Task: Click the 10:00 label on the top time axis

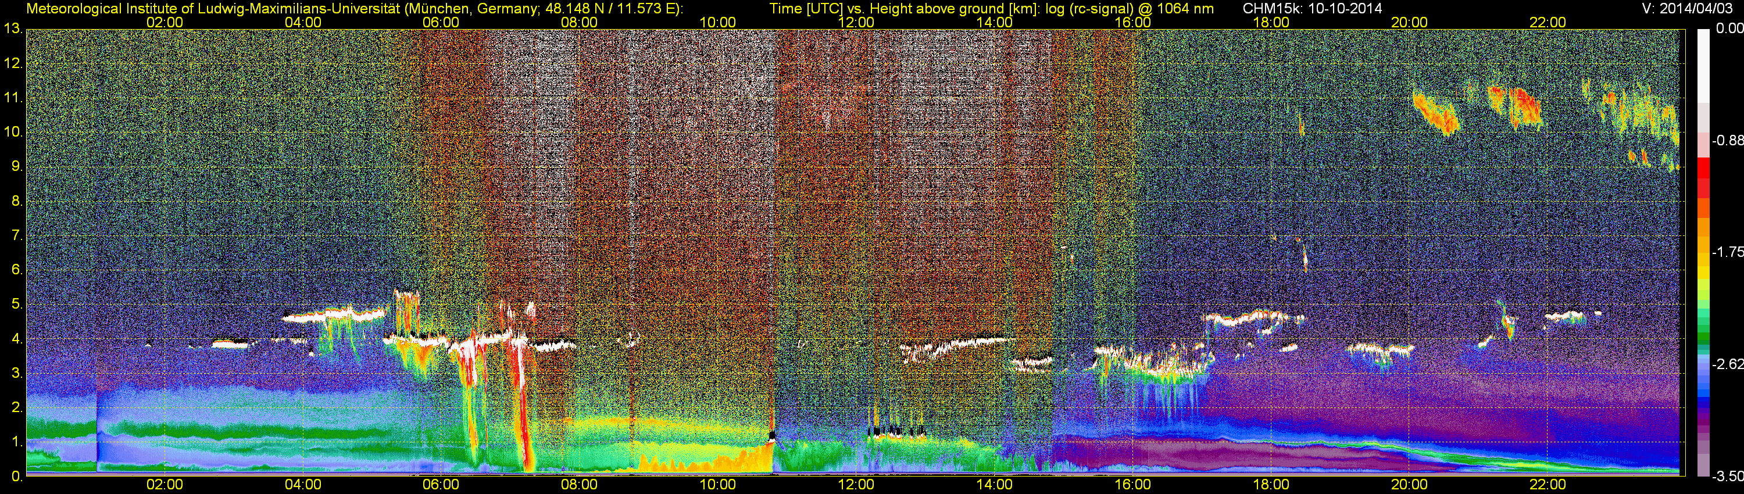Action: pos(717,22)
